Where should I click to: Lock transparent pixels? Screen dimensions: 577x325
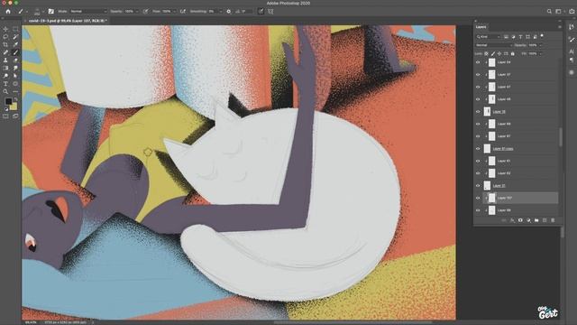tap(486, 54)
